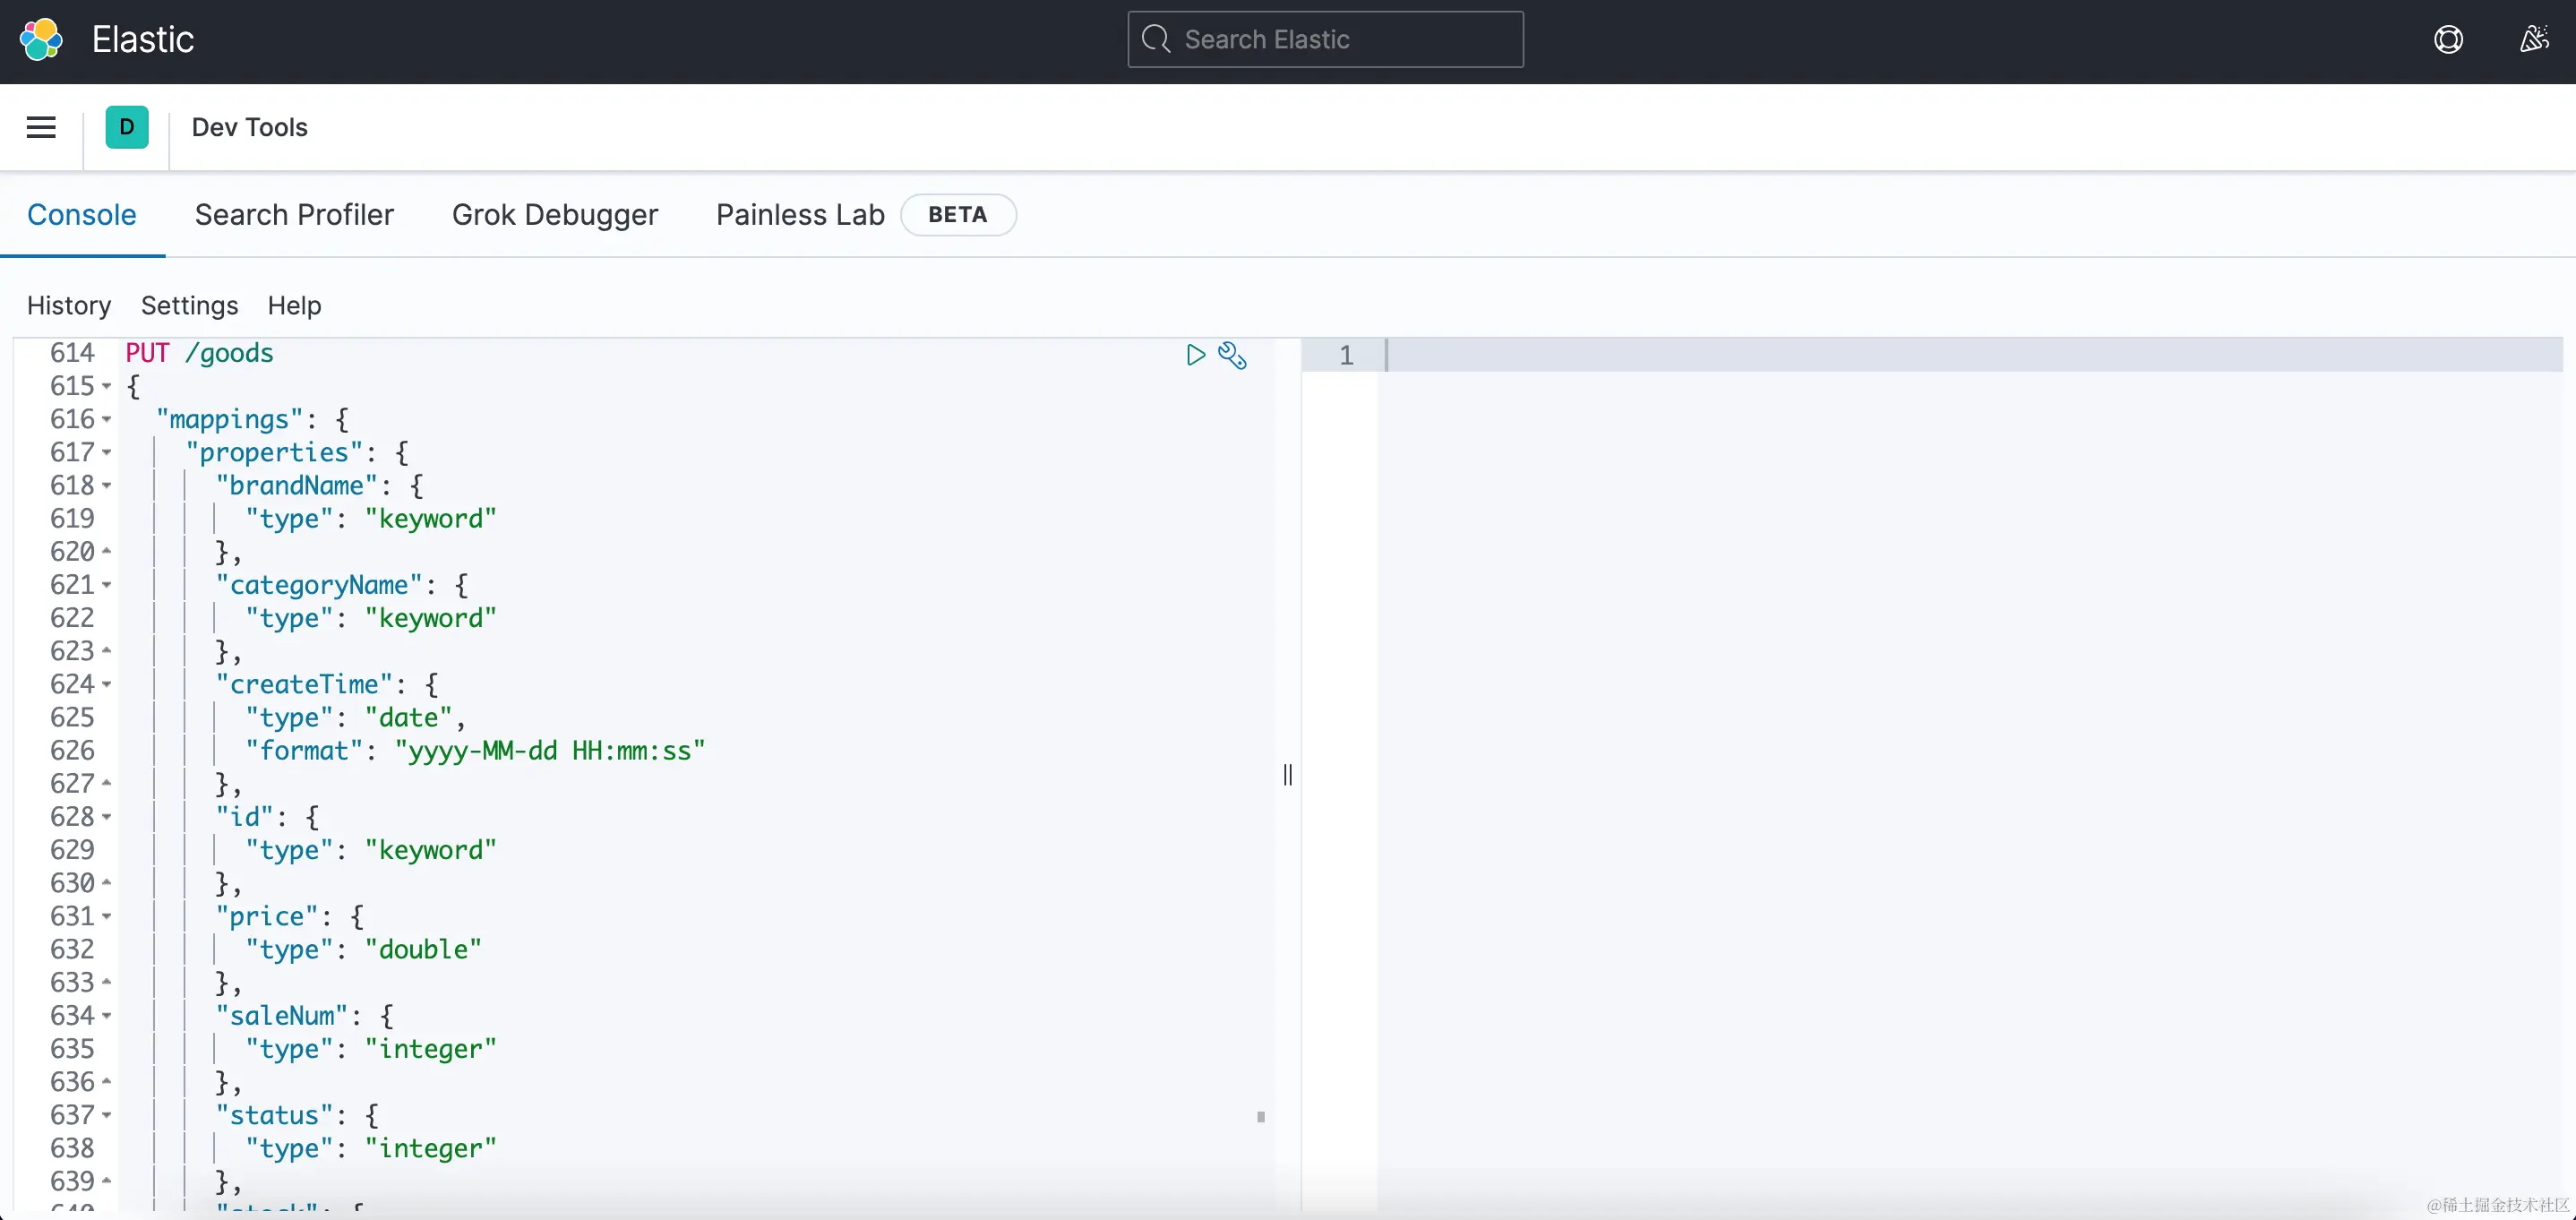The width and height of the screenshot is (2576, 1220).
Task: Open the newsfeed celebration icon
Action: click(2533, 40)
